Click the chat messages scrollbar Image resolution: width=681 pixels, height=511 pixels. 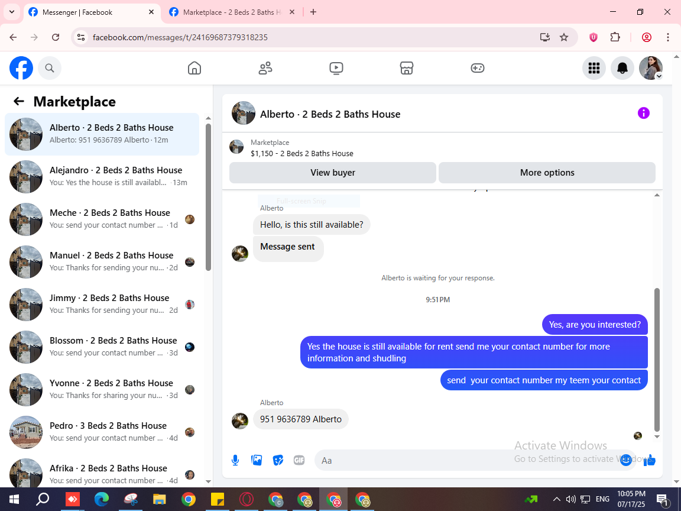pos(657,360)
